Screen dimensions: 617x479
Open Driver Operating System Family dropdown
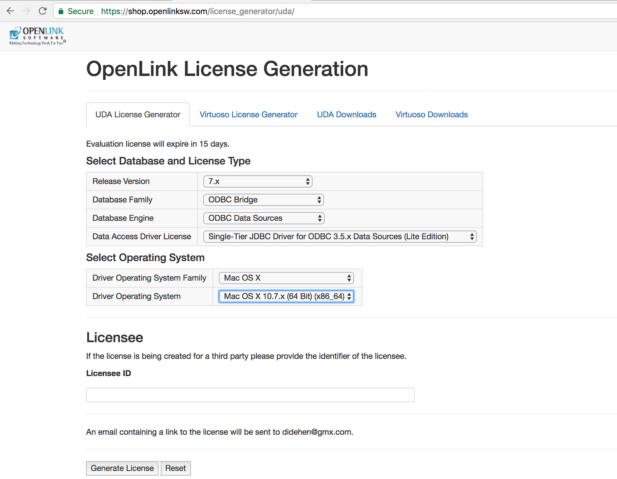(x=286, y=278)
